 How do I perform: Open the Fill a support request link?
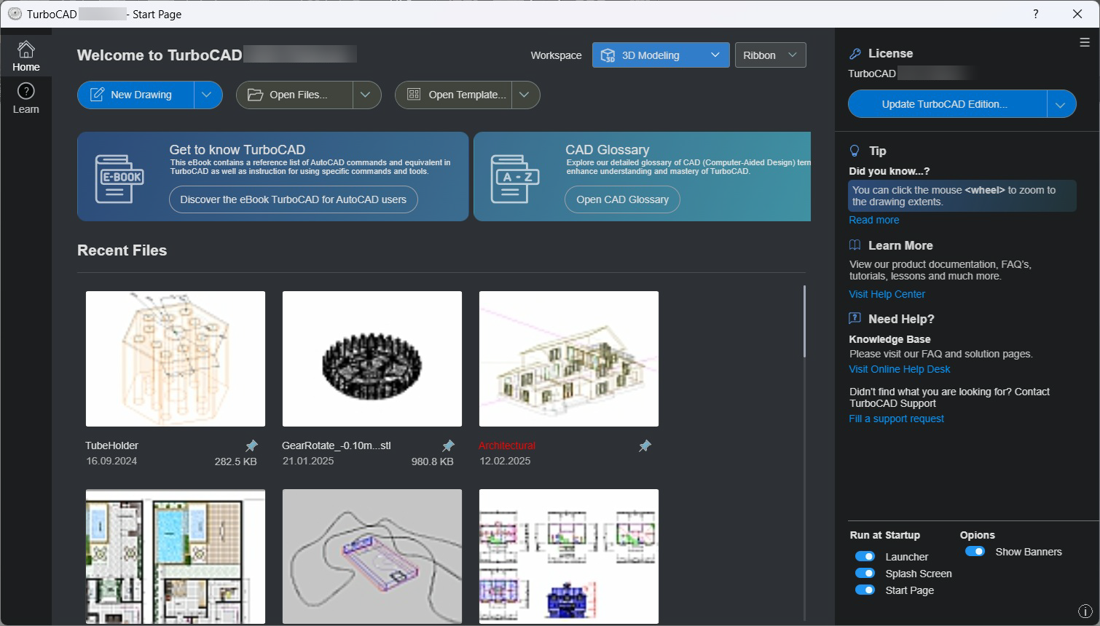pyautogui.click(x=896, y=419)
